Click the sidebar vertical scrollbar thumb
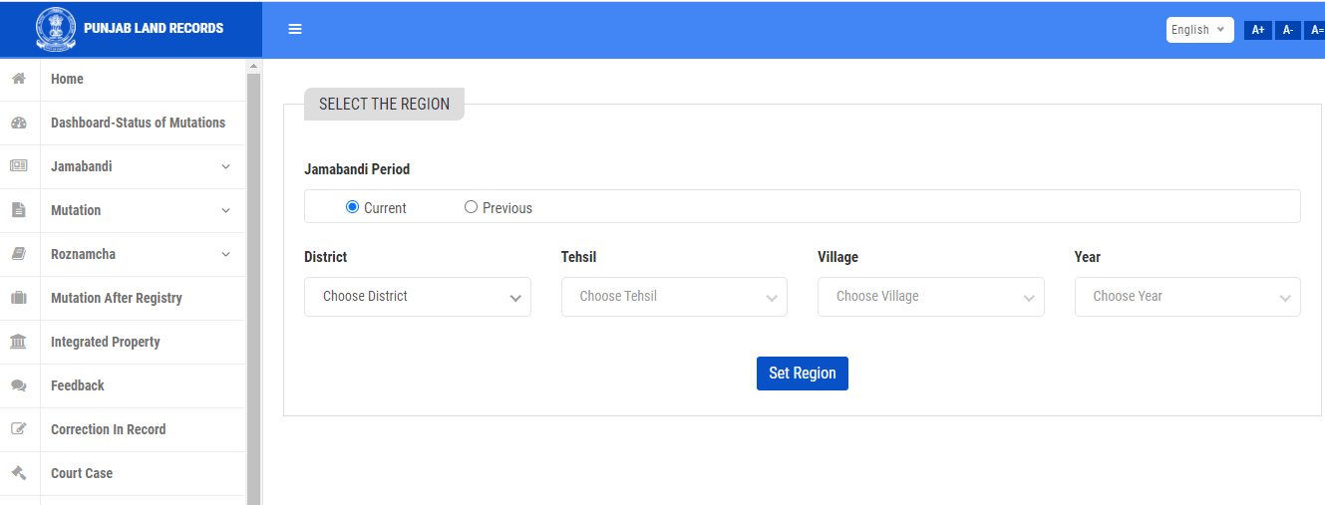Viewport: 1325px width, 505px height. (x=253, y=289)
